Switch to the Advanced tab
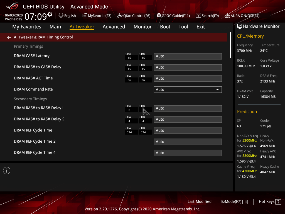 tap(114, 27)
